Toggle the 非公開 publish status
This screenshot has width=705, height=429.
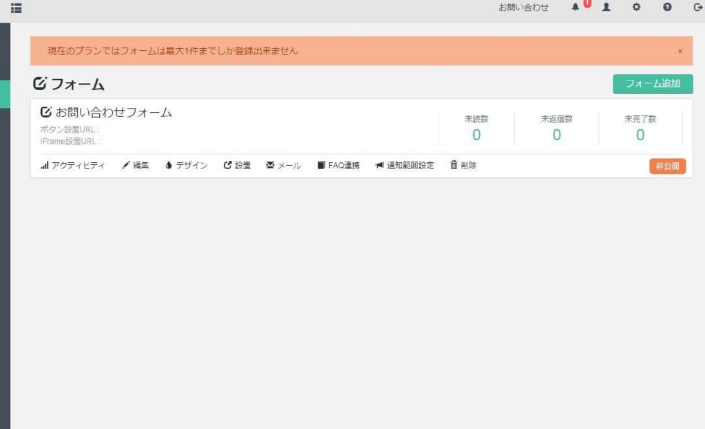pyautogui.click(x=667, y=166)
